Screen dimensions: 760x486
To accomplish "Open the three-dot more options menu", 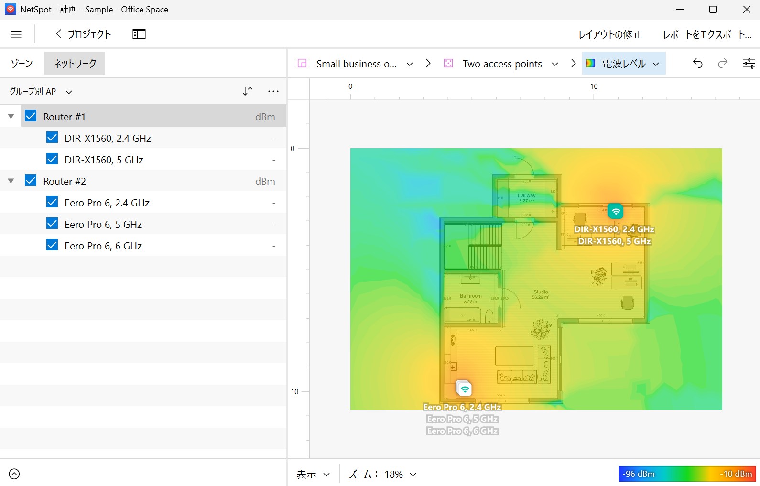I will tap(273, 91).
